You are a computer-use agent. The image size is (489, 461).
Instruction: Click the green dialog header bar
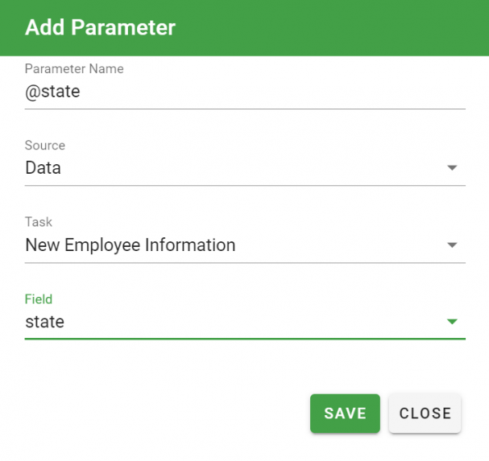pos(245,28)
